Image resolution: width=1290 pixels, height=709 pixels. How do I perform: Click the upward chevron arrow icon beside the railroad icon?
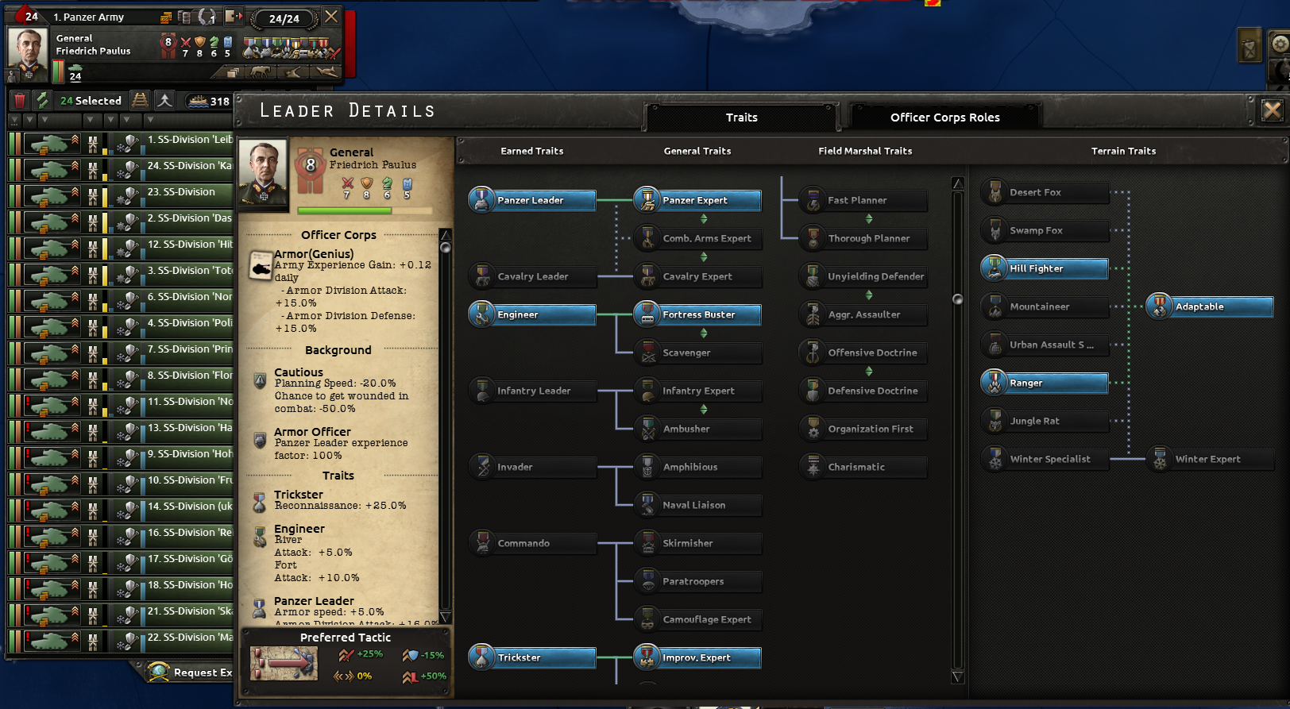coord(164,100)
